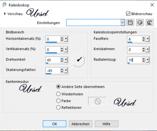157x131 pixels.
Task: Cancel with the Abbrechen button
Action: tap(81, 124)
